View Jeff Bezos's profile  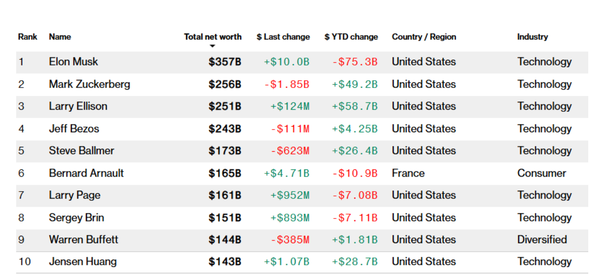[x=74, y=129]
